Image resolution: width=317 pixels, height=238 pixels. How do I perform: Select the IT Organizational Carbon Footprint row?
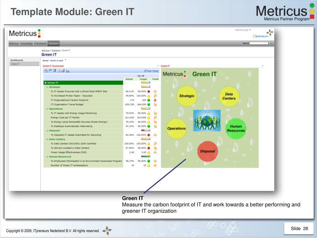click(x=83, y=100)
